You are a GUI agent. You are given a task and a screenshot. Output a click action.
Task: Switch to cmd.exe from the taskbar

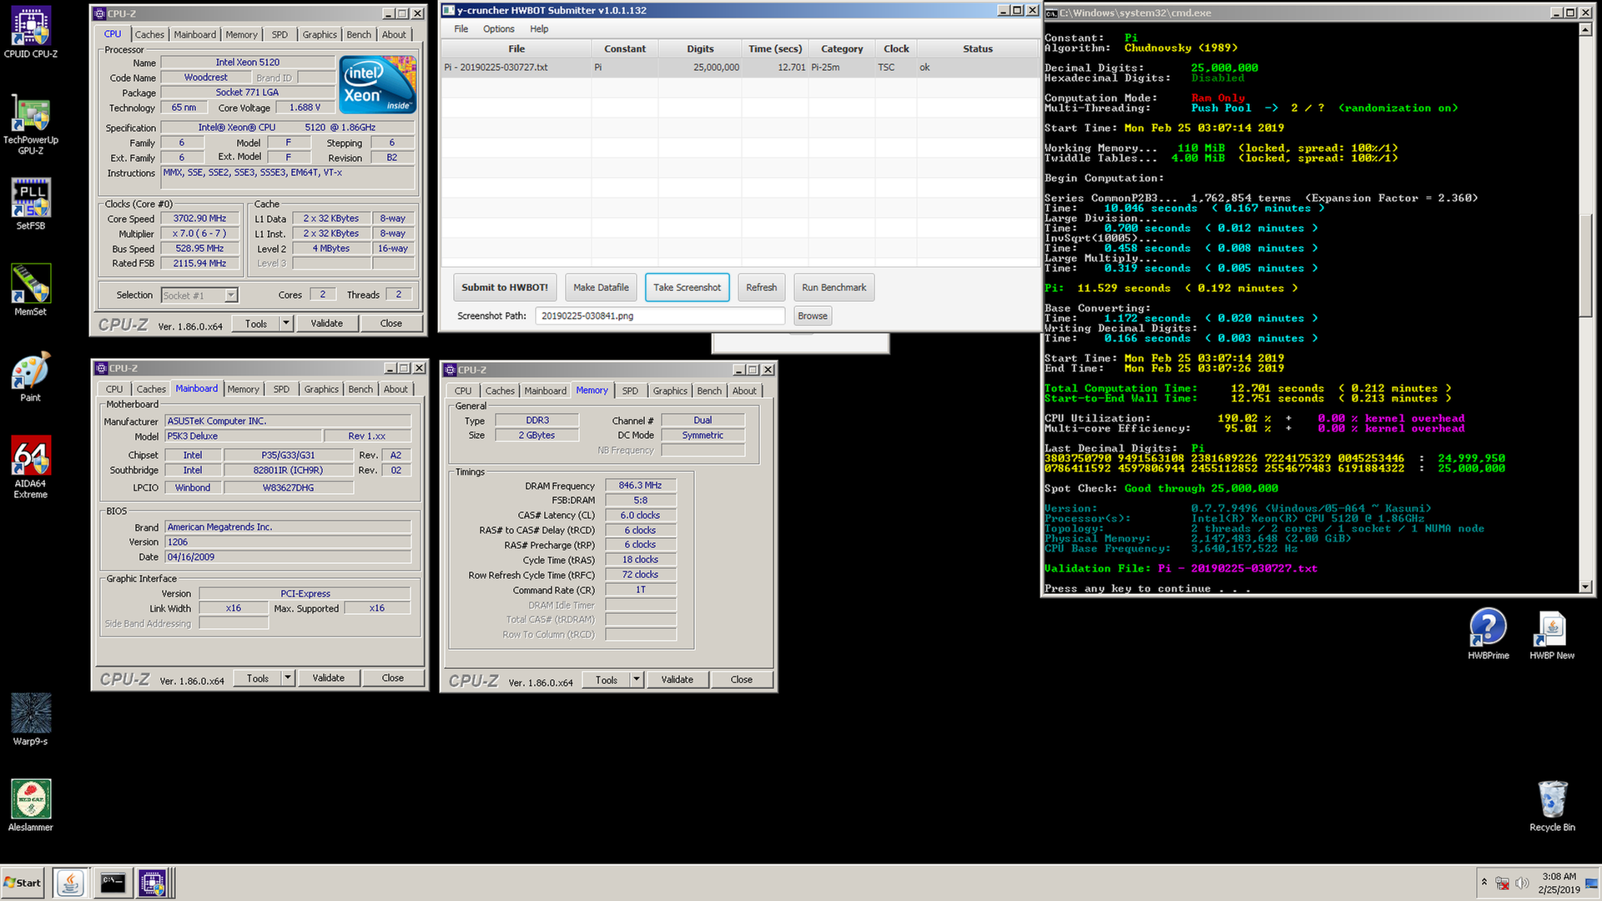pyautogui.click(x=113, y=883)
